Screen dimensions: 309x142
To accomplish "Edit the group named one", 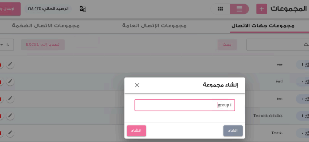I will [10, 64].
